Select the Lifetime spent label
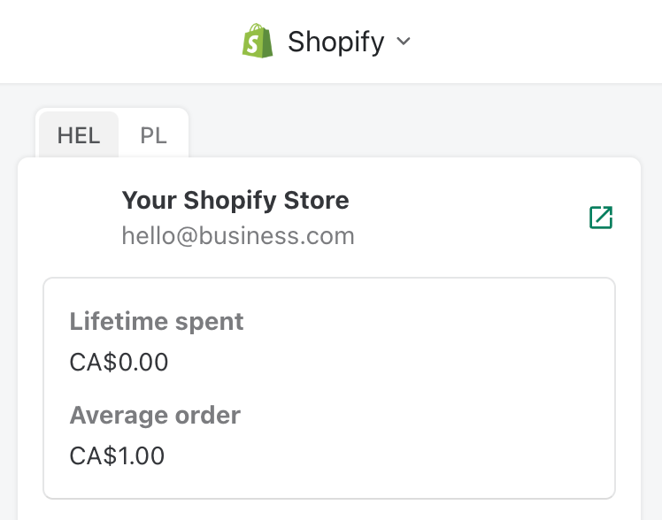The image size is (662, 520). (157, 321)
